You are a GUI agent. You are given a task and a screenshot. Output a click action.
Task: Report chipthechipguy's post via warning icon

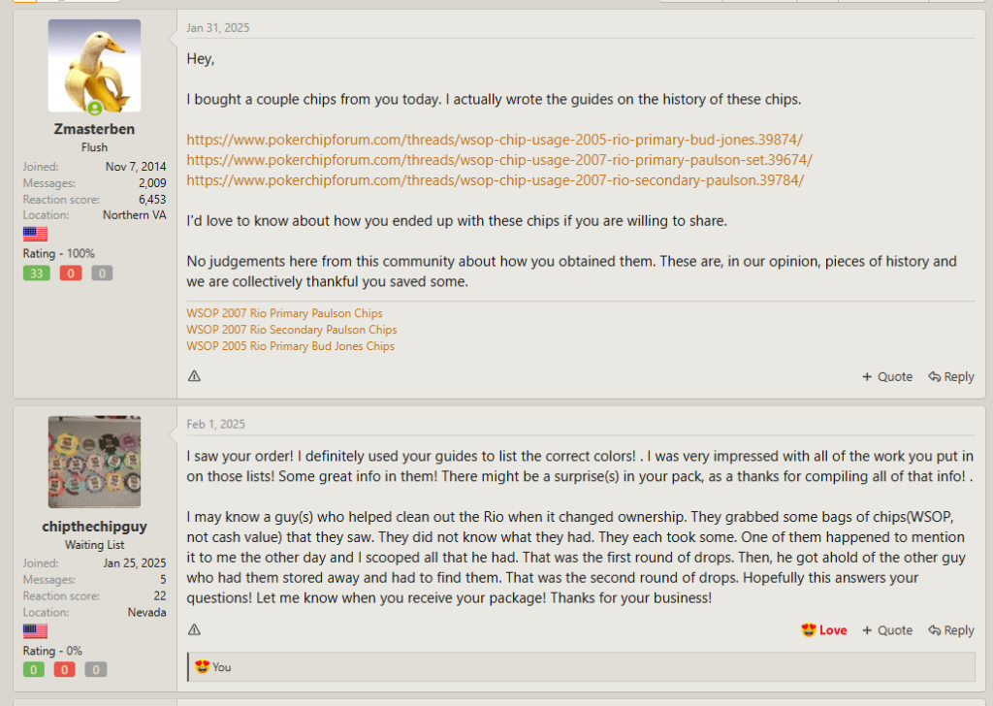point(194,629)
